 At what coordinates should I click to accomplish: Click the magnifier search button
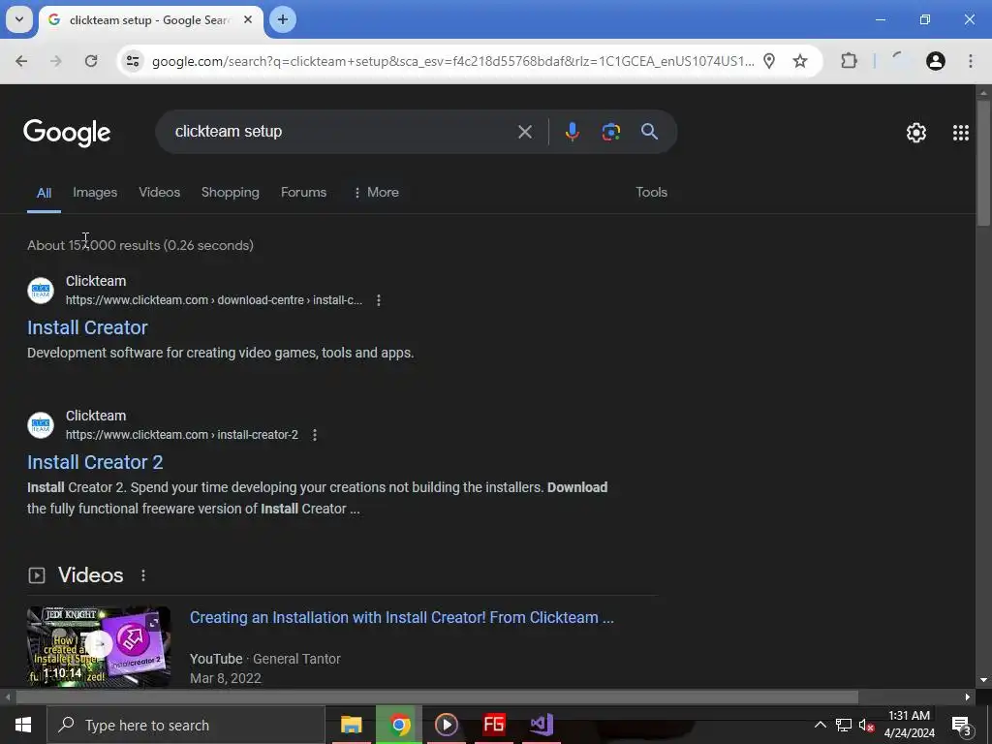coord(649,132)
